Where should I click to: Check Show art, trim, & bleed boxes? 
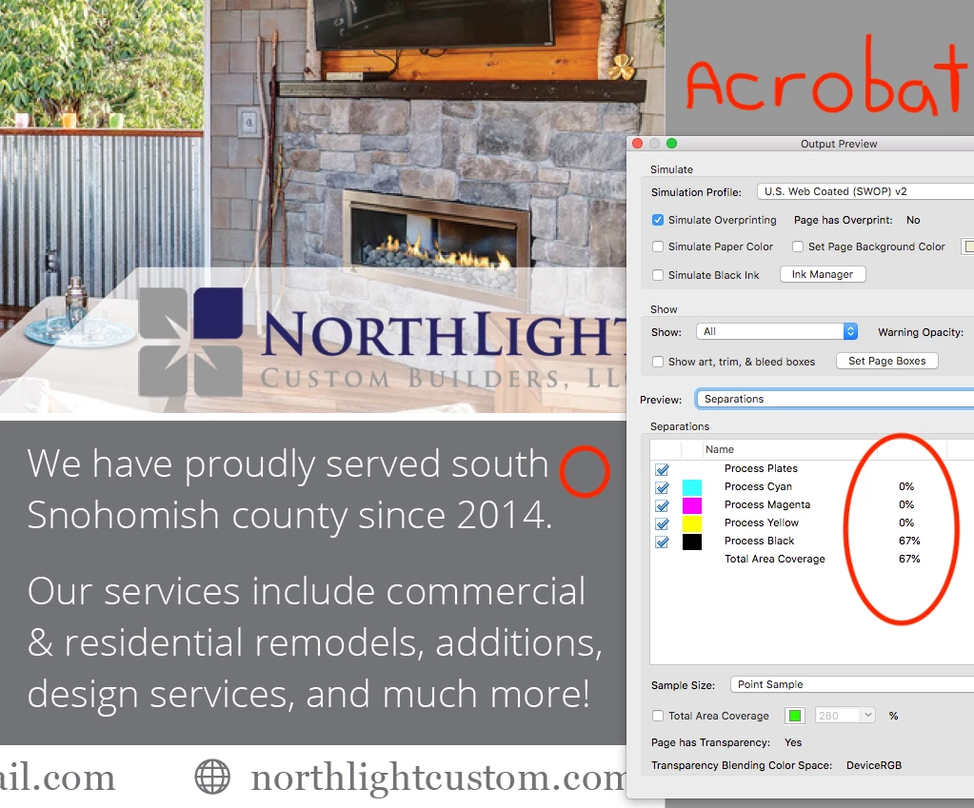(658, 362)
